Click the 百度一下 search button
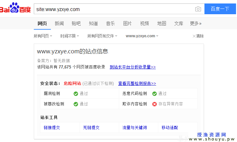The height and width of the screenshot is (142, 237). 220,9
